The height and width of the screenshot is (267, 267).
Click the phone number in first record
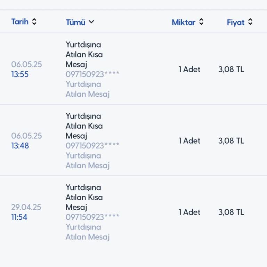pyautogui.click(x=92, y=74)
